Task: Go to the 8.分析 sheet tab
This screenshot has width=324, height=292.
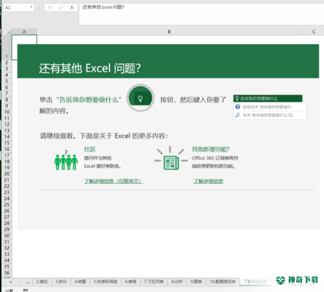Action: 177,282
